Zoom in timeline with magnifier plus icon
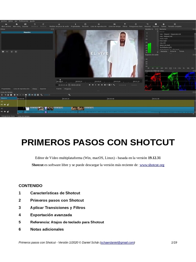This screenshot has height=262, width=196. point(69,95)
